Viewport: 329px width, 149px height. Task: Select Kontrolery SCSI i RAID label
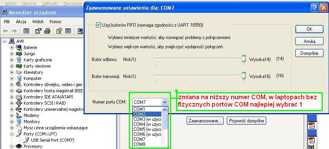45,103
